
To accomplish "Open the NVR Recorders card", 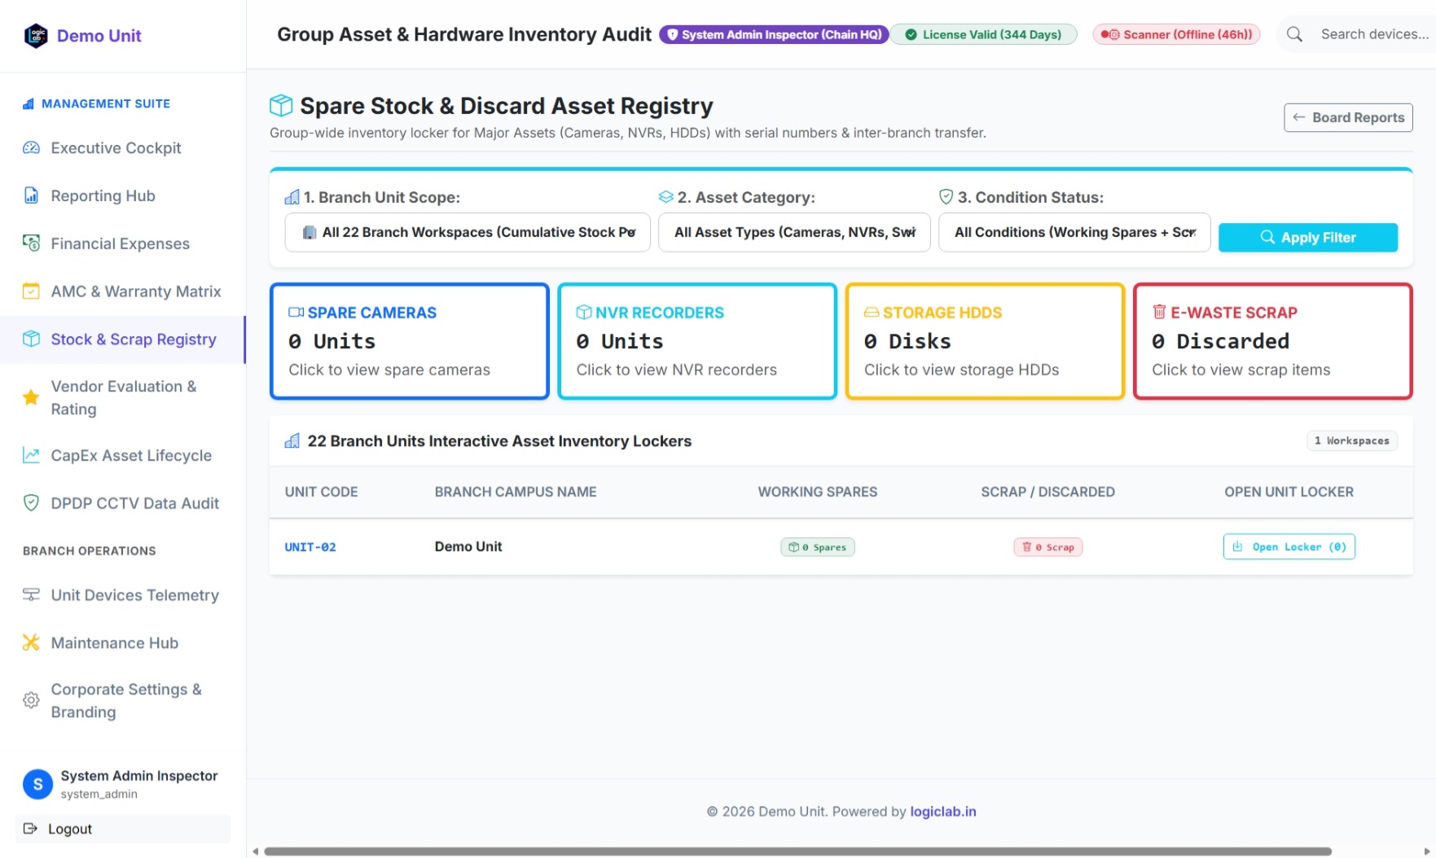I will coord(697,341).
